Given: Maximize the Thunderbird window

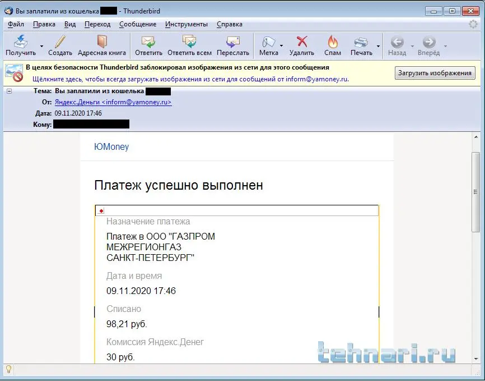Looking at the screenshot, I should click(452, 11).
